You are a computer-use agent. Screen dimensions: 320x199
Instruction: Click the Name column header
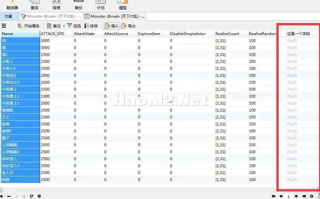coord(21,34)
